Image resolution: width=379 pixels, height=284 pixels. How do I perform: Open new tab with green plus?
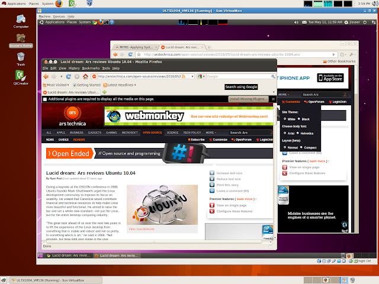(x=104, y=92)
